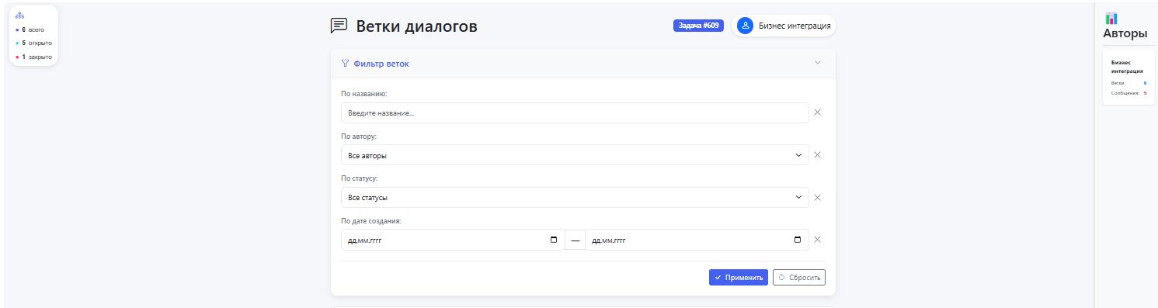Click the Сбросить button

click(799, 277)
